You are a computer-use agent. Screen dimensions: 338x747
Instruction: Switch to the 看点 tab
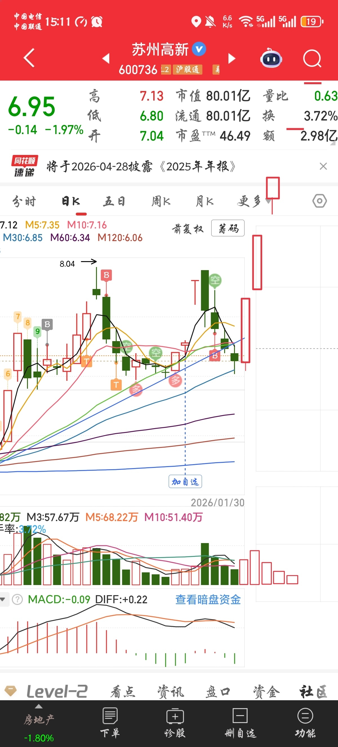tap(123, 692)
